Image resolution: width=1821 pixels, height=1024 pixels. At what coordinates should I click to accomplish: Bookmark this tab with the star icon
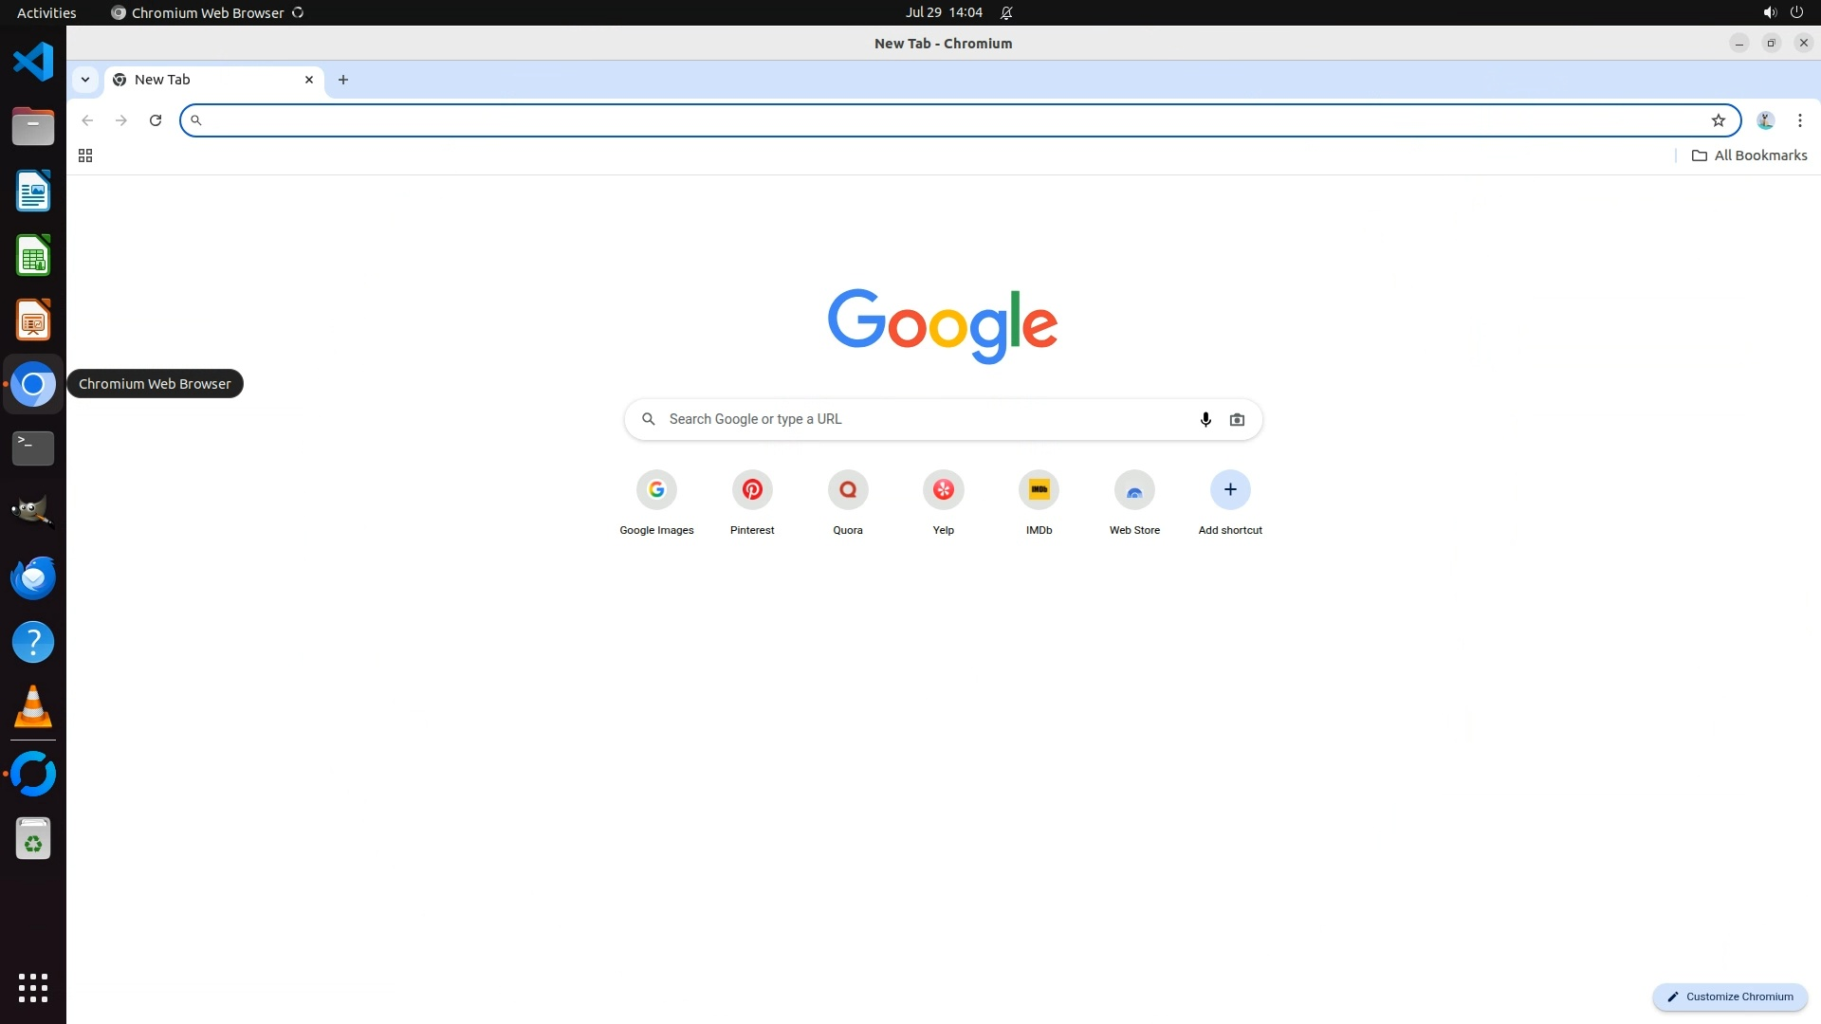[1718, 120]
